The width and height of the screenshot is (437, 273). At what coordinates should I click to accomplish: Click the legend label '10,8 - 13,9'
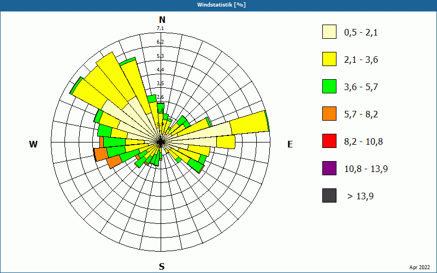[366, 169]
